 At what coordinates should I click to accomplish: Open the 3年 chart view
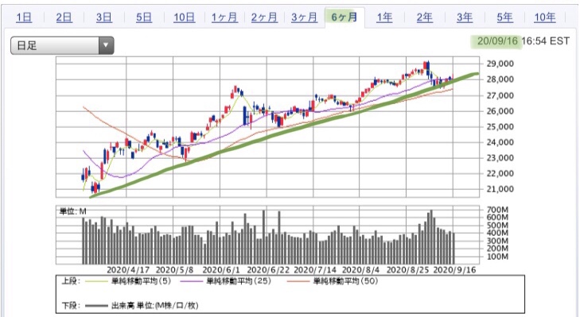464,17
